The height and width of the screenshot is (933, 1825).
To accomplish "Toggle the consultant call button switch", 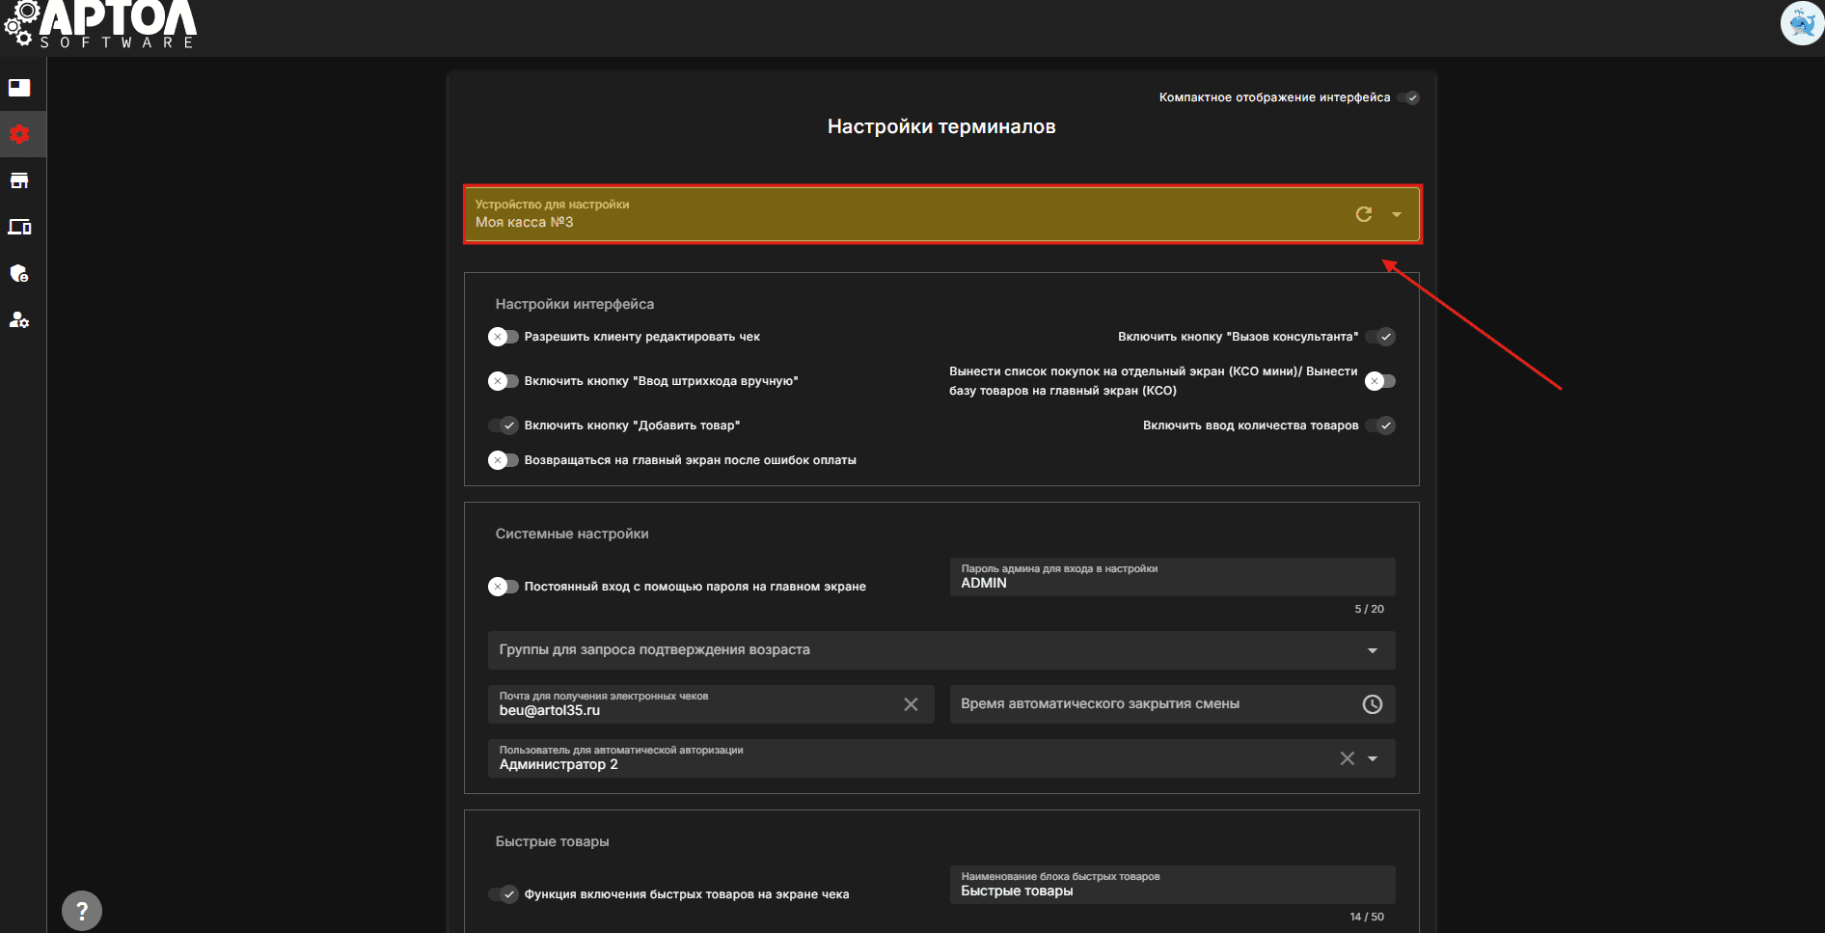I will 1380,337.
